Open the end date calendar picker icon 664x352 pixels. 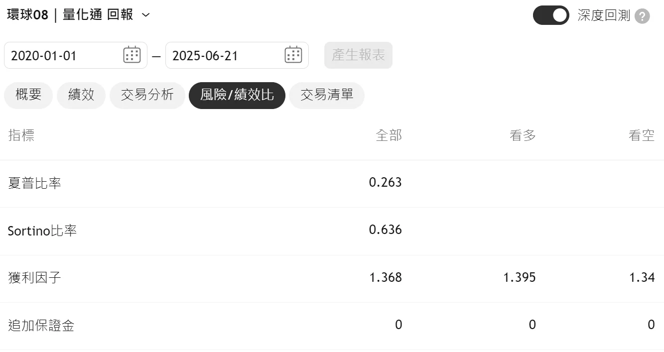click(x=293, y=55)
